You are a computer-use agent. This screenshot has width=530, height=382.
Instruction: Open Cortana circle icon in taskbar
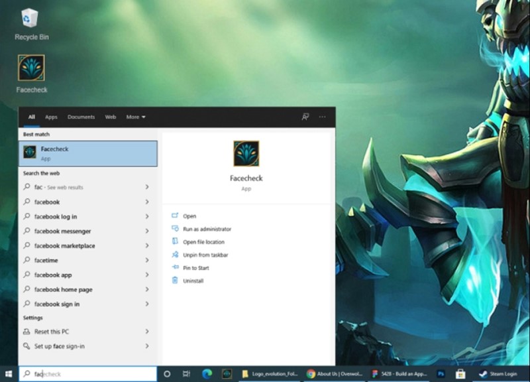[167, 374]
